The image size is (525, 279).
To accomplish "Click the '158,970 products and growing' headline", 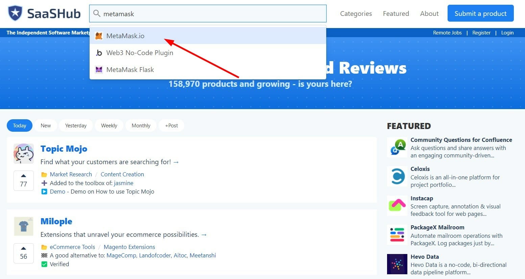I will 260,84.
